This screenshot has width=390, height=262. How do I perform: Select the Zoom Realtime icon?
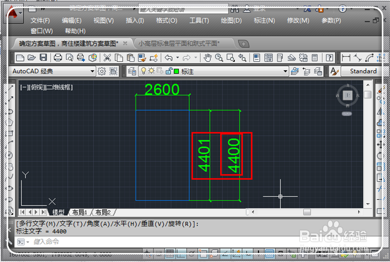[x=219, y=58]
